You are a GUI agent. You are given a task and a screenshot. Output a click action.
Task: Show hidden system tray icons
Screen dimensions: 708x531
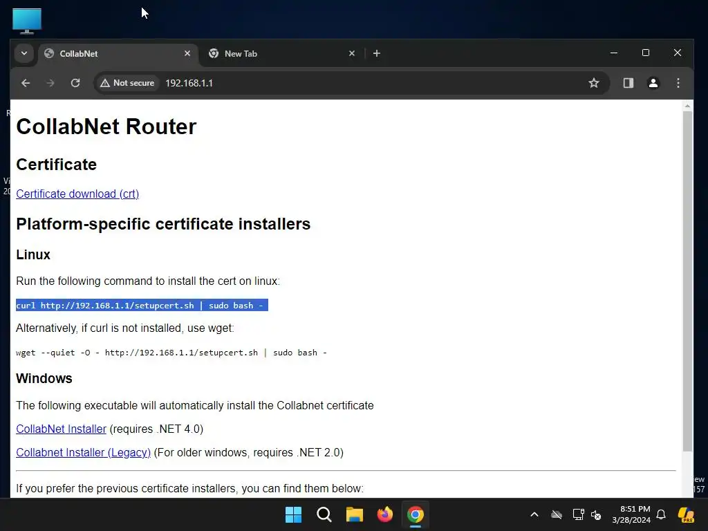[x=534, y=514]
